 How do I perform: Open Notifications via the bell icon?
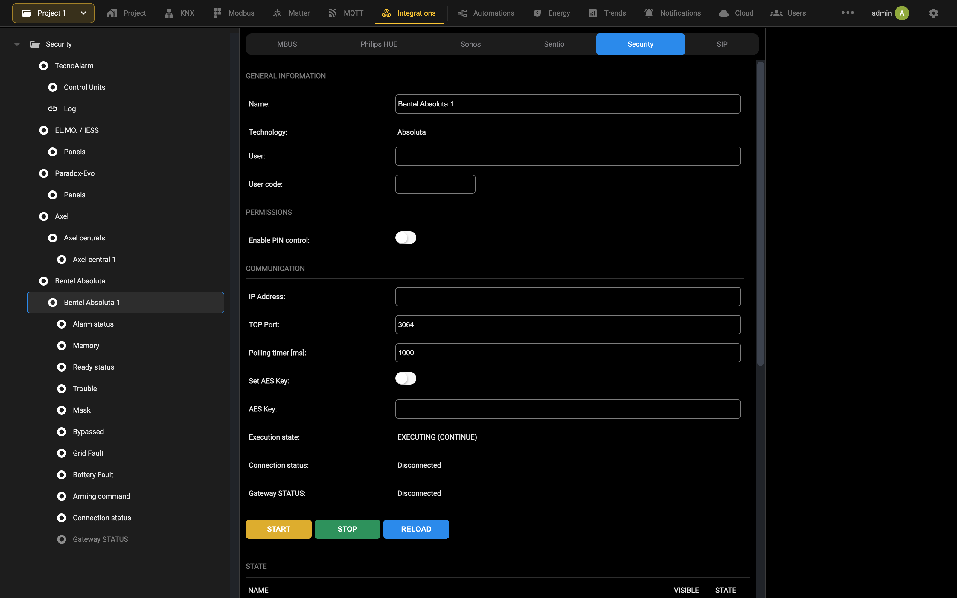click(x=649, y=13)
